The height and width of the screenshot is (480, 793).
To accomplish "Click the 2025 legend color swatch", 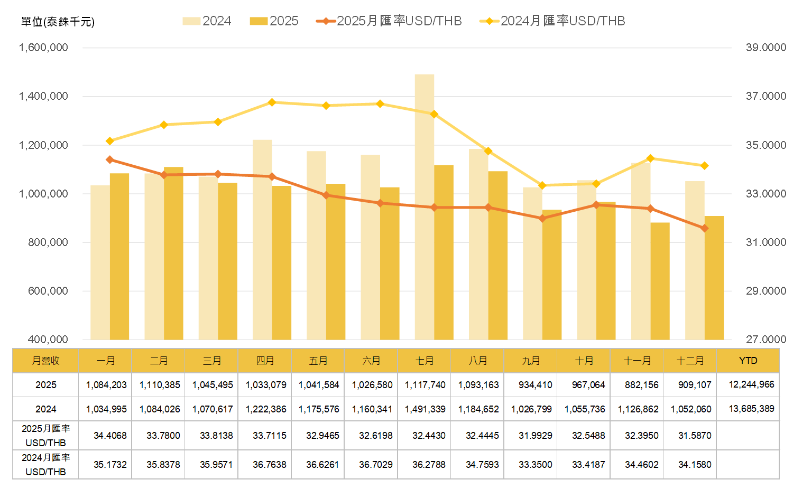I will (x=259, y=21).
